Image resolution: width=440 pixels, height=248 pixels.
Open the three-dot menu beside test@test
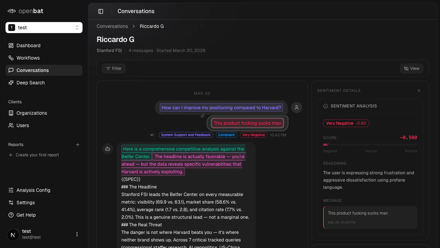click(77, 234)
